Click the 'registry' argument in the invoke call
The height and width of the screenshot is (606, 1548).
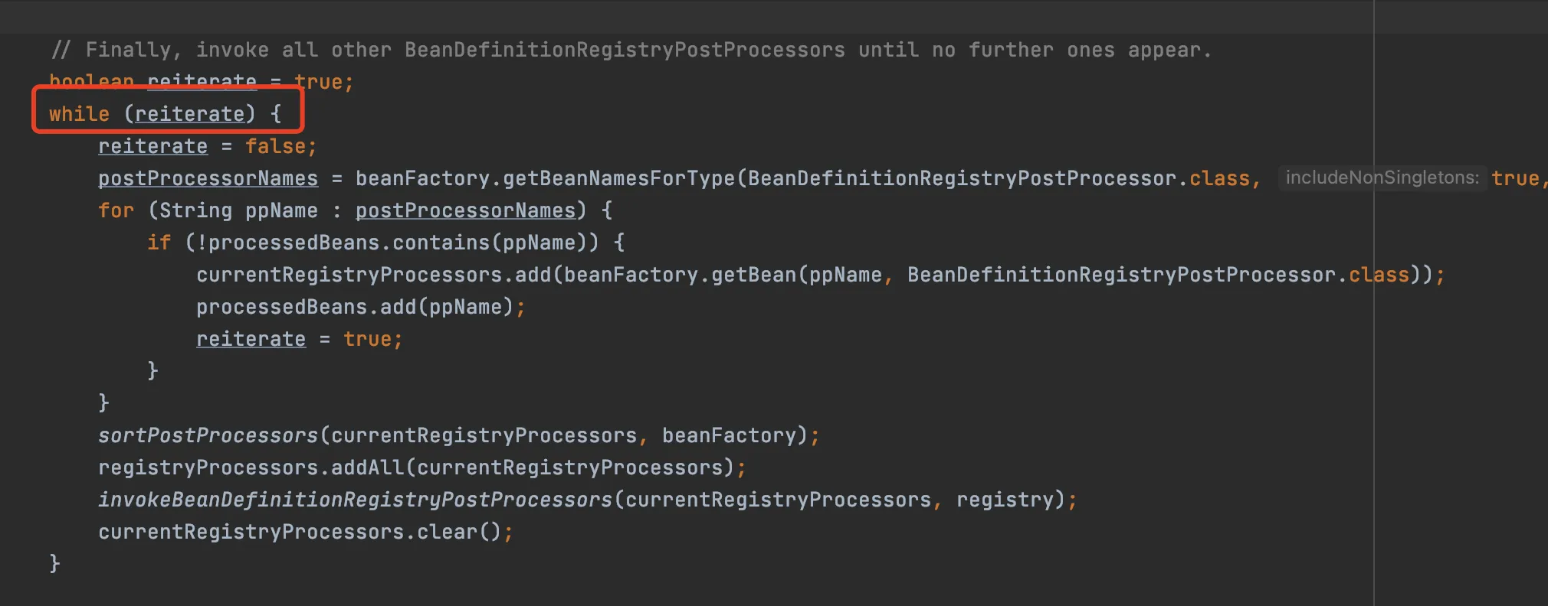click(x=1005, y=500)
